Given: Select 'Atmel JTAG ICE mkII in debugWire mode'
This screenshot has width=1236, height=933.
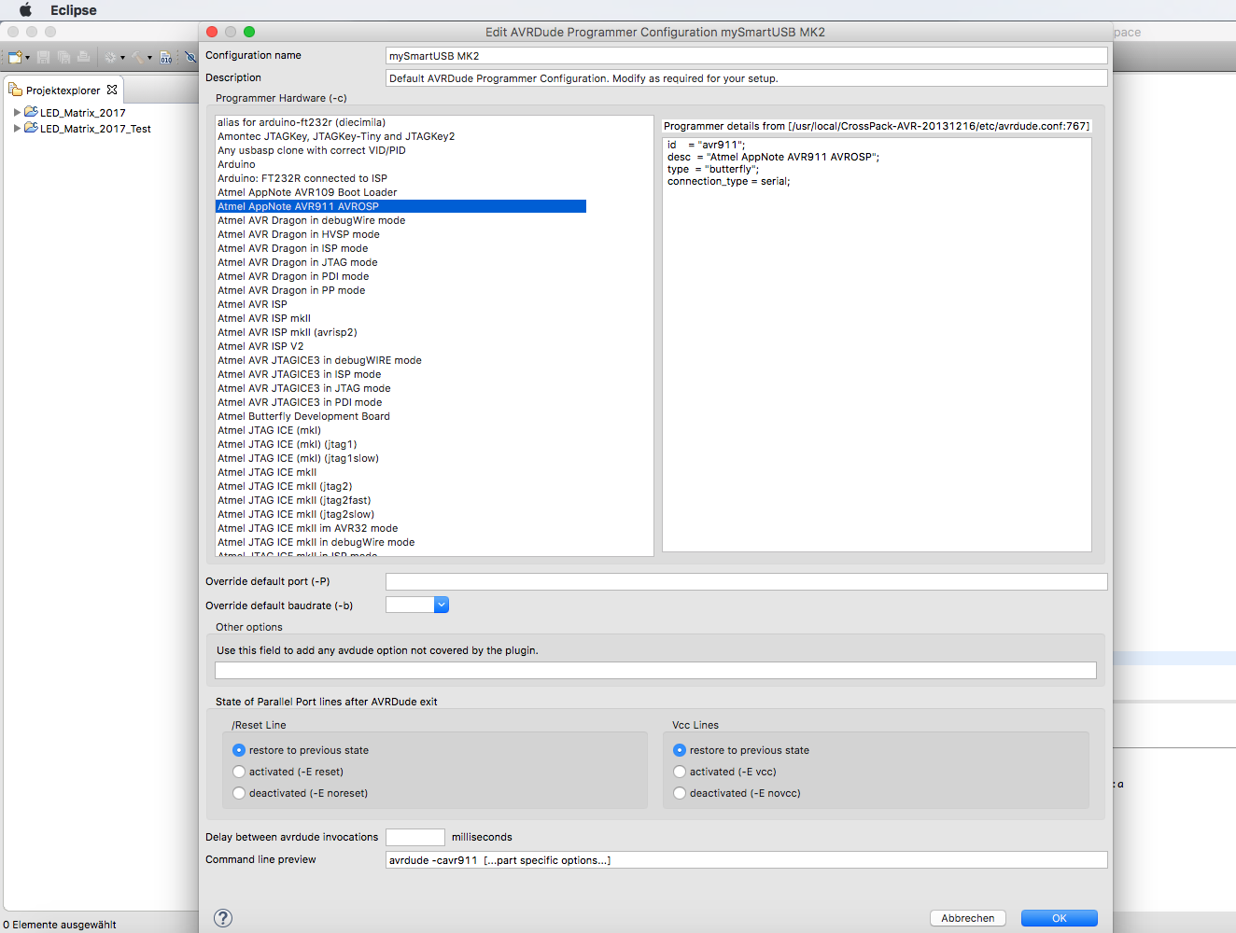Looking at the screenshot, I should [316, 542].
